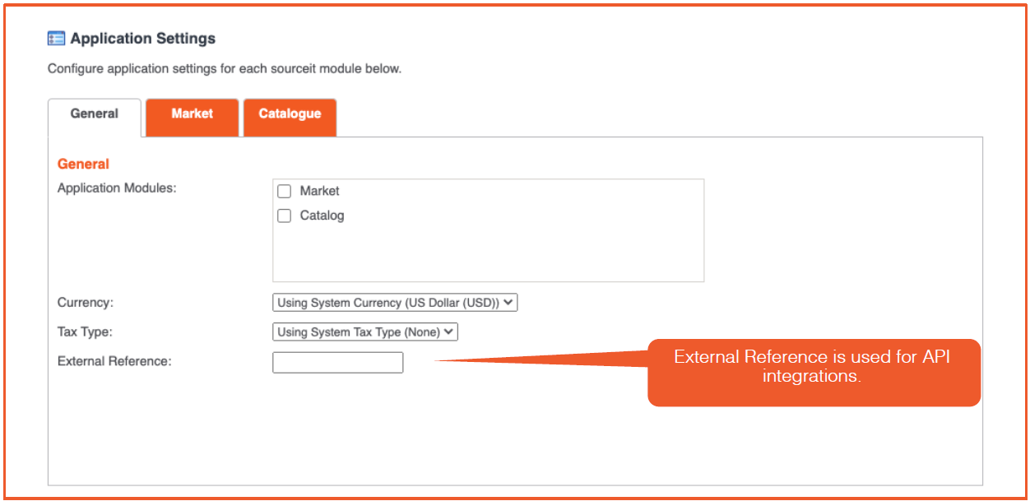Click the Tax Type label
This screenshot has width=1030, height=501.
click(85, 332)
